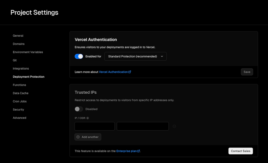The height and width of the screenshot is (163, 268).
Task: Focus the first IP / CIDR input field
Action: (x=95, y=126)
